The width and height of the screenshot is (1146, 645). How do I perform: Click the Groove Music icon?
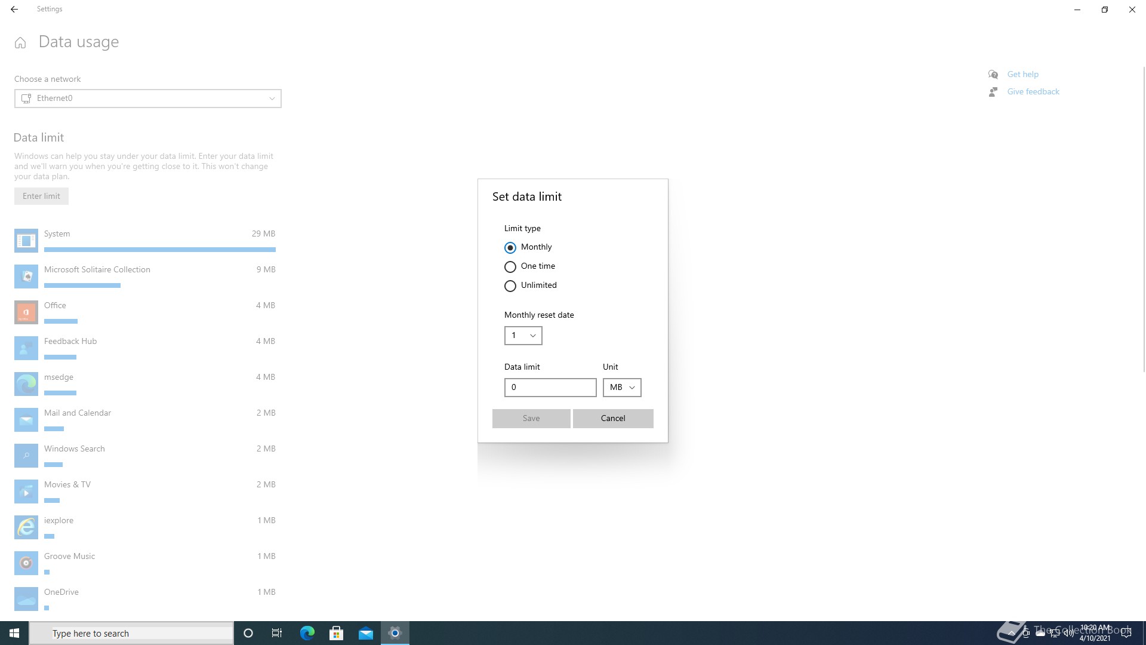tap(26, 563)
